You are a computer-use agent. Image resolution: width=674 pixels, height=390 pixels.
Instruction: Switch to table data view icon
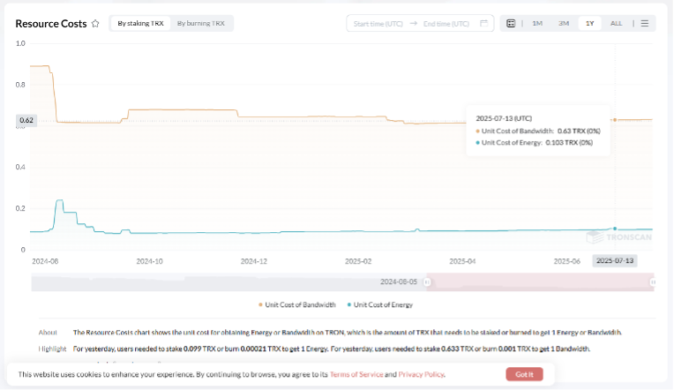(x=511, y=23)
